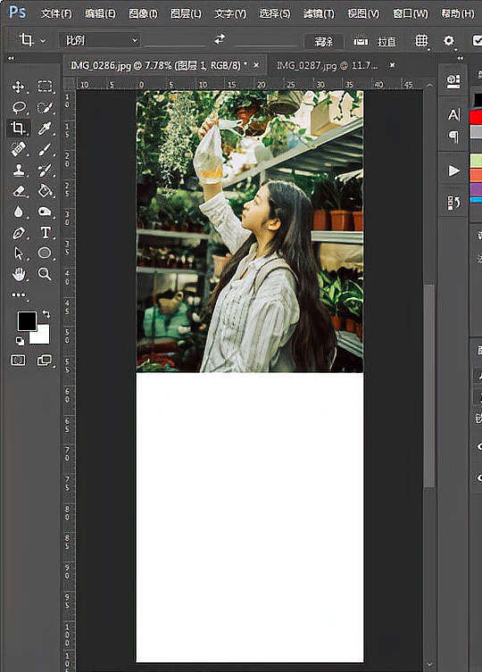Viewport: 482px width, 672px height.
Task: Open the Actions play panel icon
Action: point(453,171)
